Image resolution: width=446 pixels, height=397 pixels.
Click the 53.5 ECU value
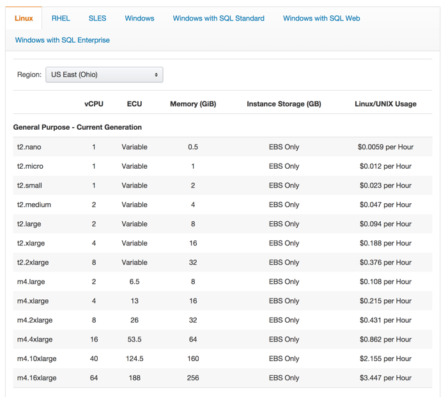coord(134,339)
